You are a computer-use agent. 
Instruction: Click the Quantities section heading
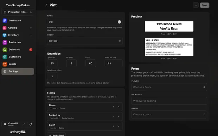54,54
